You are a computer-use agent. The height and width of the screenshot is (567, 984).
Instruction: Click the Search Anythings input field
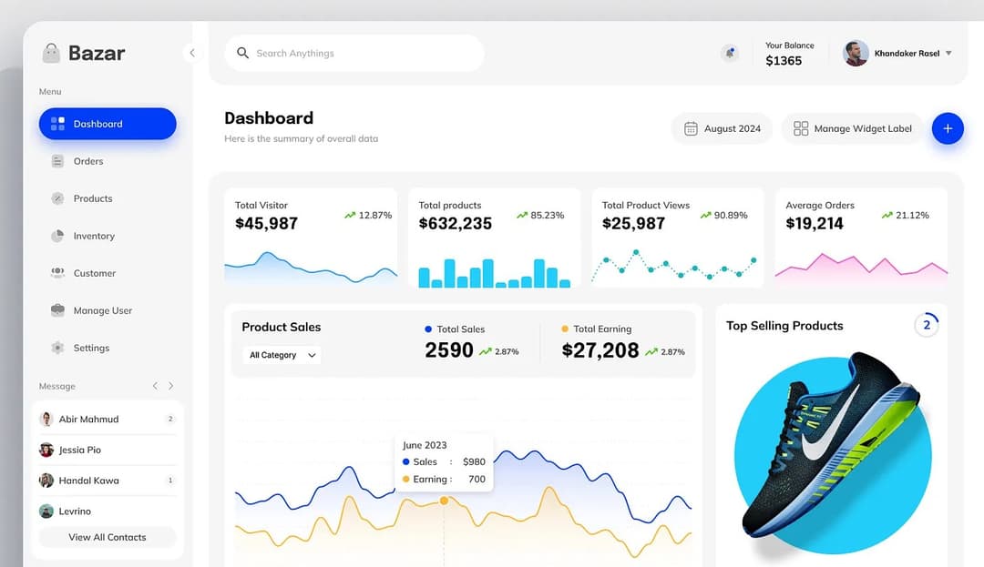354,53
